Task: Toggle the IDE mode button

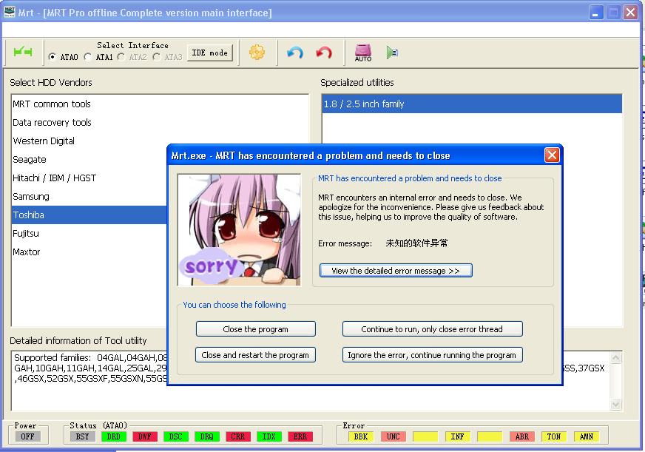Action: click(210, 53)
